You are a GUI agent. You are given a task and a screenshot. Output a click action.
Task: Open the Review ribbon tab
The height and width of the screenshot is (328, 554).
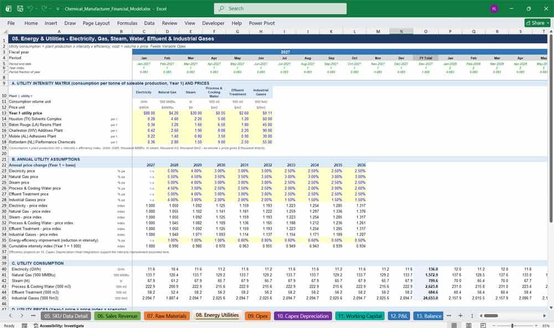170,23
